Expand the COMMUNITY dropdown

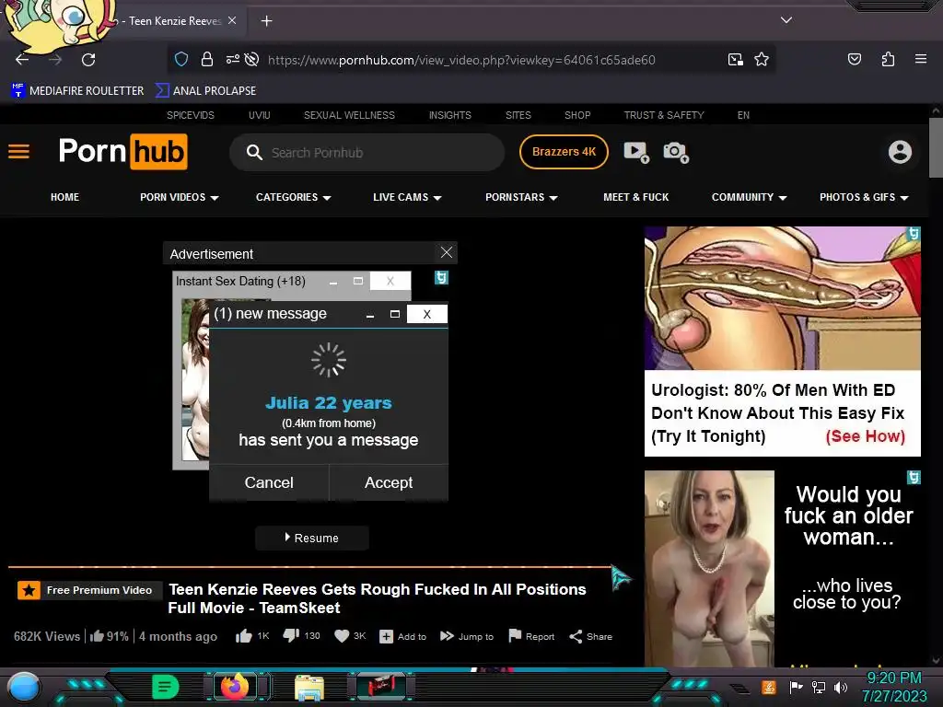[750, 197]
